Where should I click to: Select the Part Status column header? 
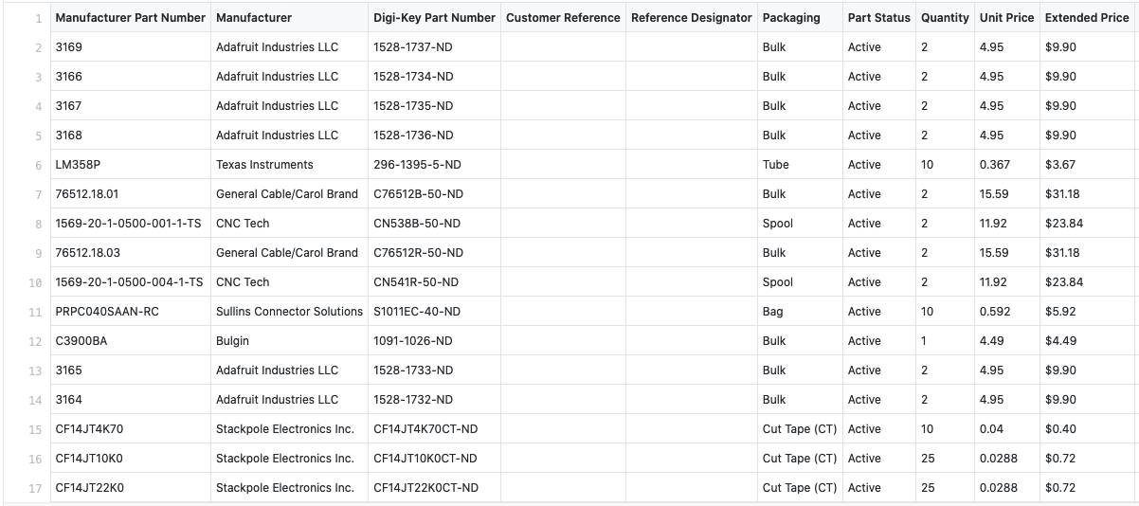coord(878,18)
